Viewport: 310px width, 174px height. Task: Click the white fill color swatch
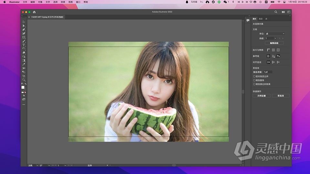pyautogui.click(x=23, y=87)
